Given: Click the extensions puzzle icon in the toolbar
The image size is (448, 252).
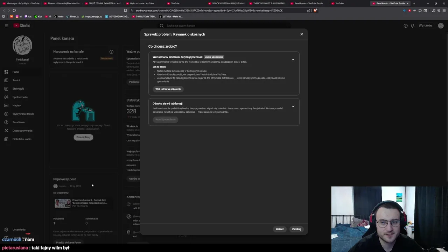Looking at the screenshot, I should [420, 10].
